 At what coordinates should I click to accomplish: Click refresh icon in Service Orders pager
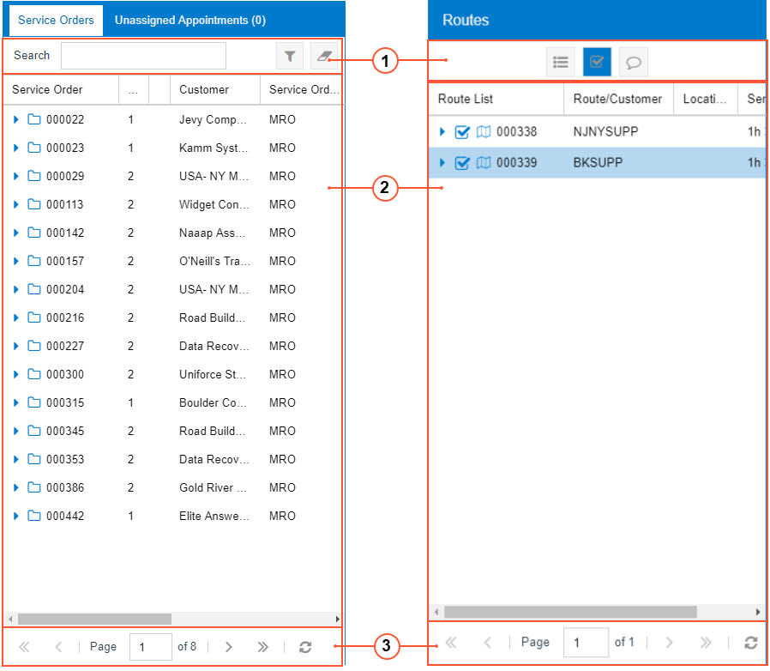tap(304, 647)
